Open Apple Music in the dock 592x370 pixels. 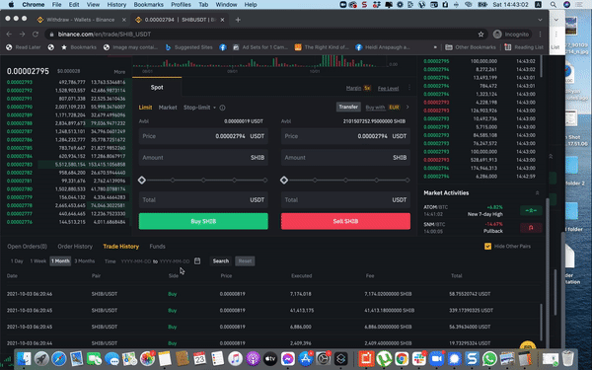point(235,358)
